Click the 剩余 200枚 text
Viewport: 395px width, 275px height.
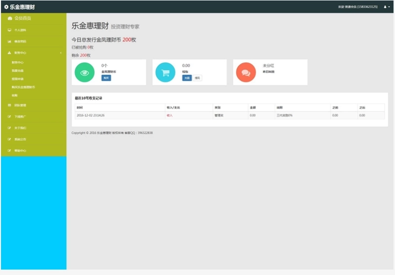(81, 55)
